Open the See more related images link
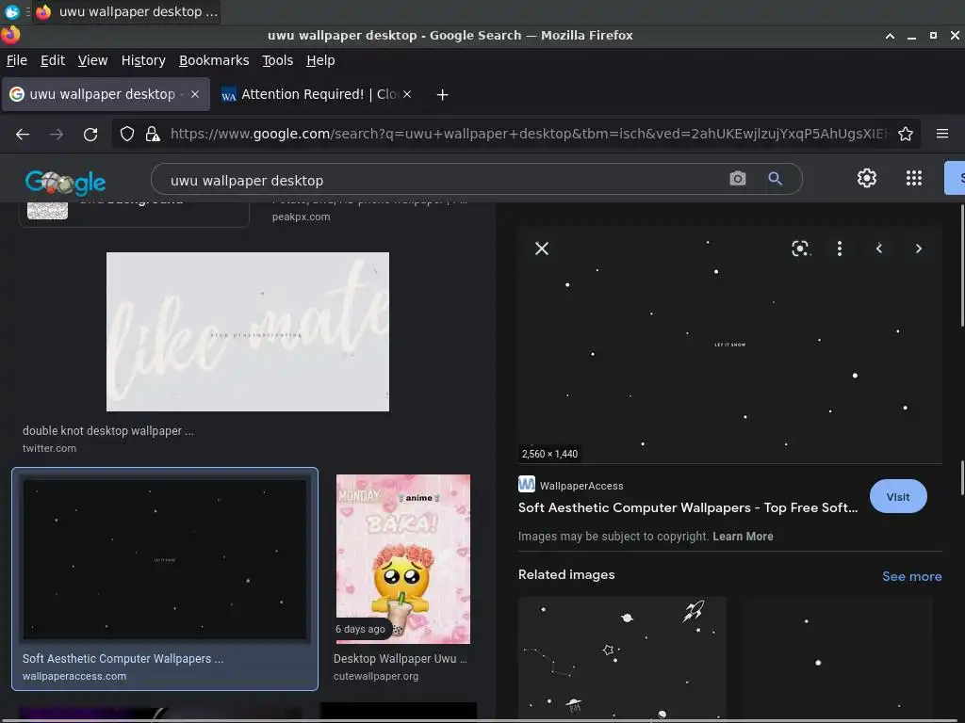The height and width of the screenshot is (723, 965). coord(911,576)
